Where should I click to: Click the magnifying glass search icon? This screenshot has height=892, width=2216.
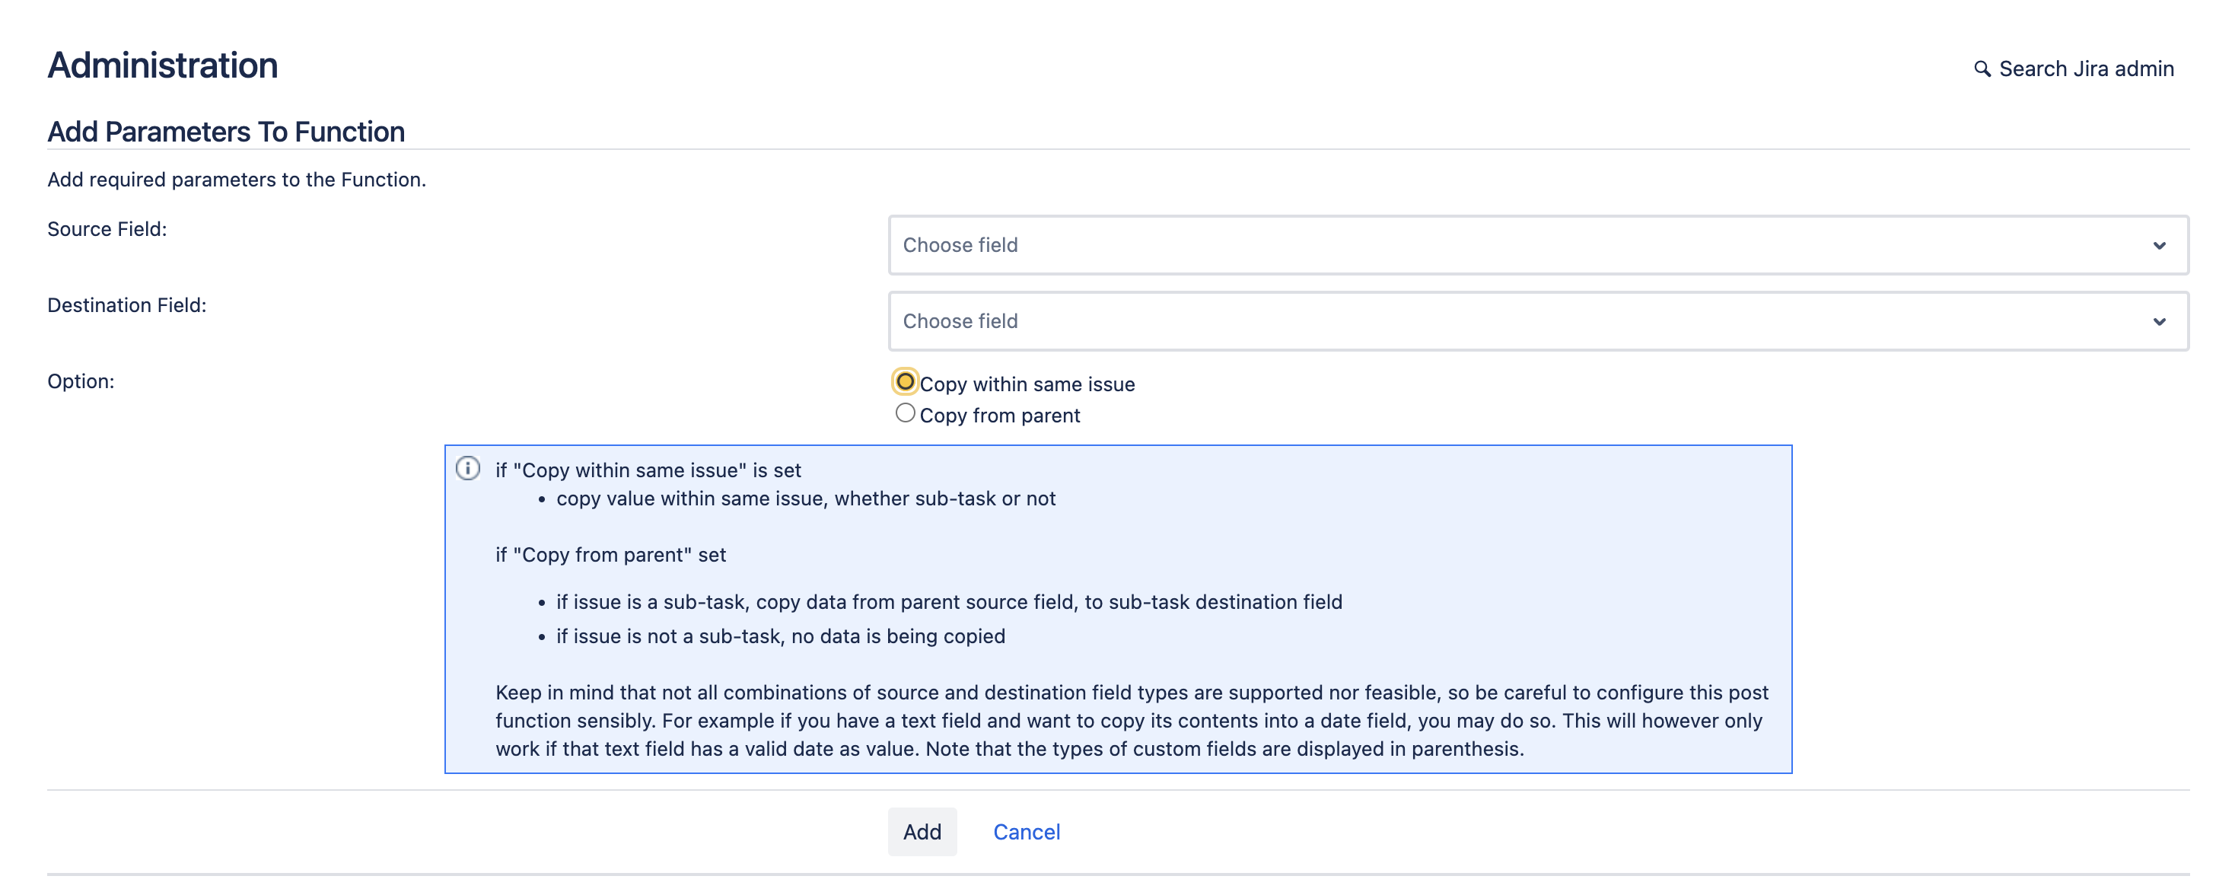click(x=1981, y=68)
